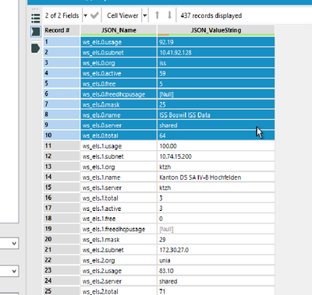
Task: Click 'Kanton DS SA IV-B Hochfelden' value
Action: click(x=216, y=177)
